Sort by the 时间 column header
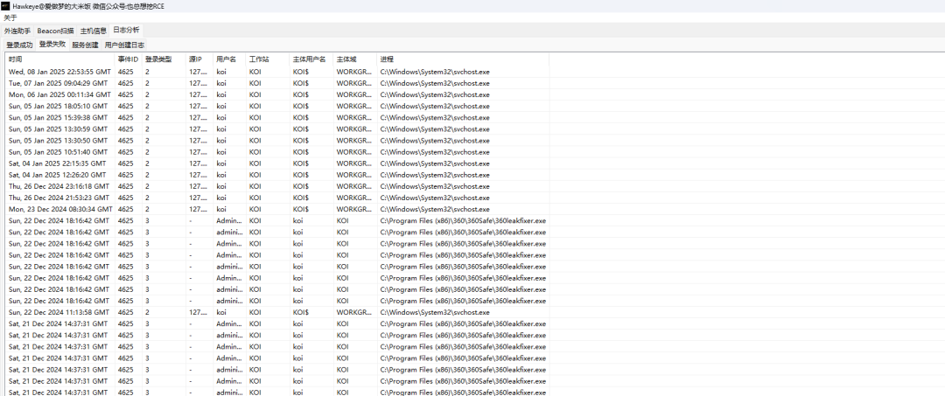 (60, 59)
